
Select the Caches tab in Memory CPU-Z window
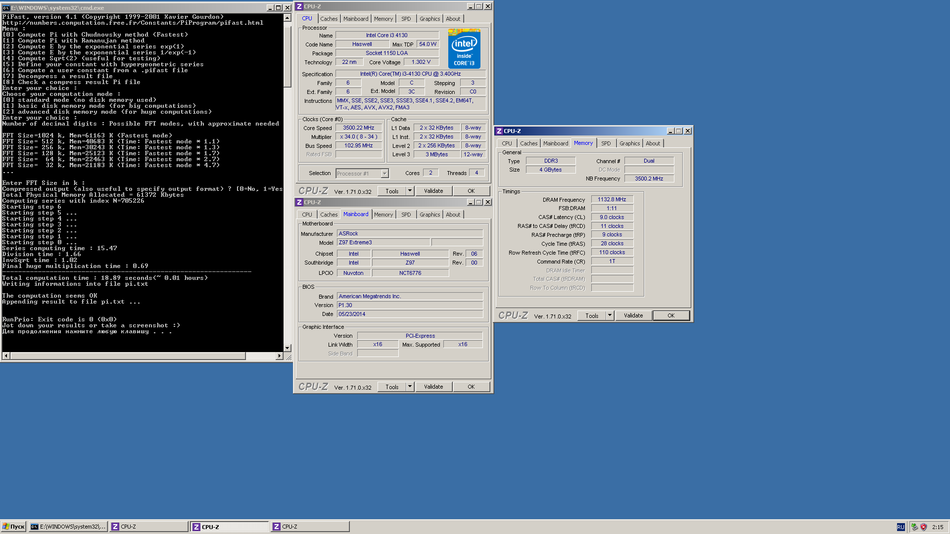528,143
